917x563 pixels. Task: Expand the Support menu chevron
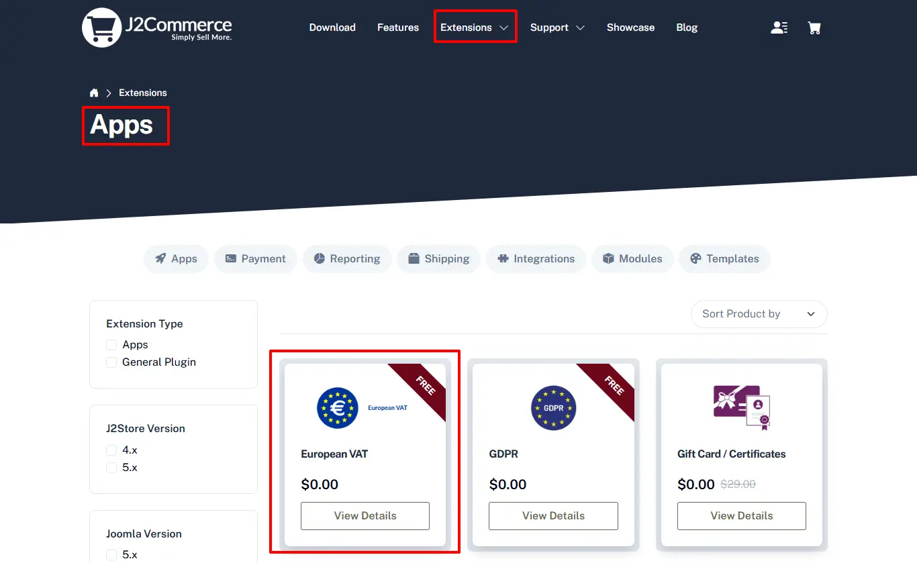coord(580,28)
